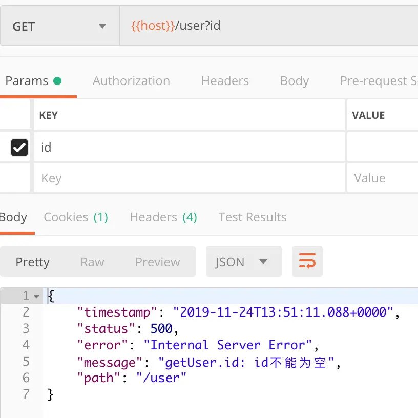The height and width of the screenshot is (418, 418).
Task: Open the GET method dropdown
Action: pos(59,26)
